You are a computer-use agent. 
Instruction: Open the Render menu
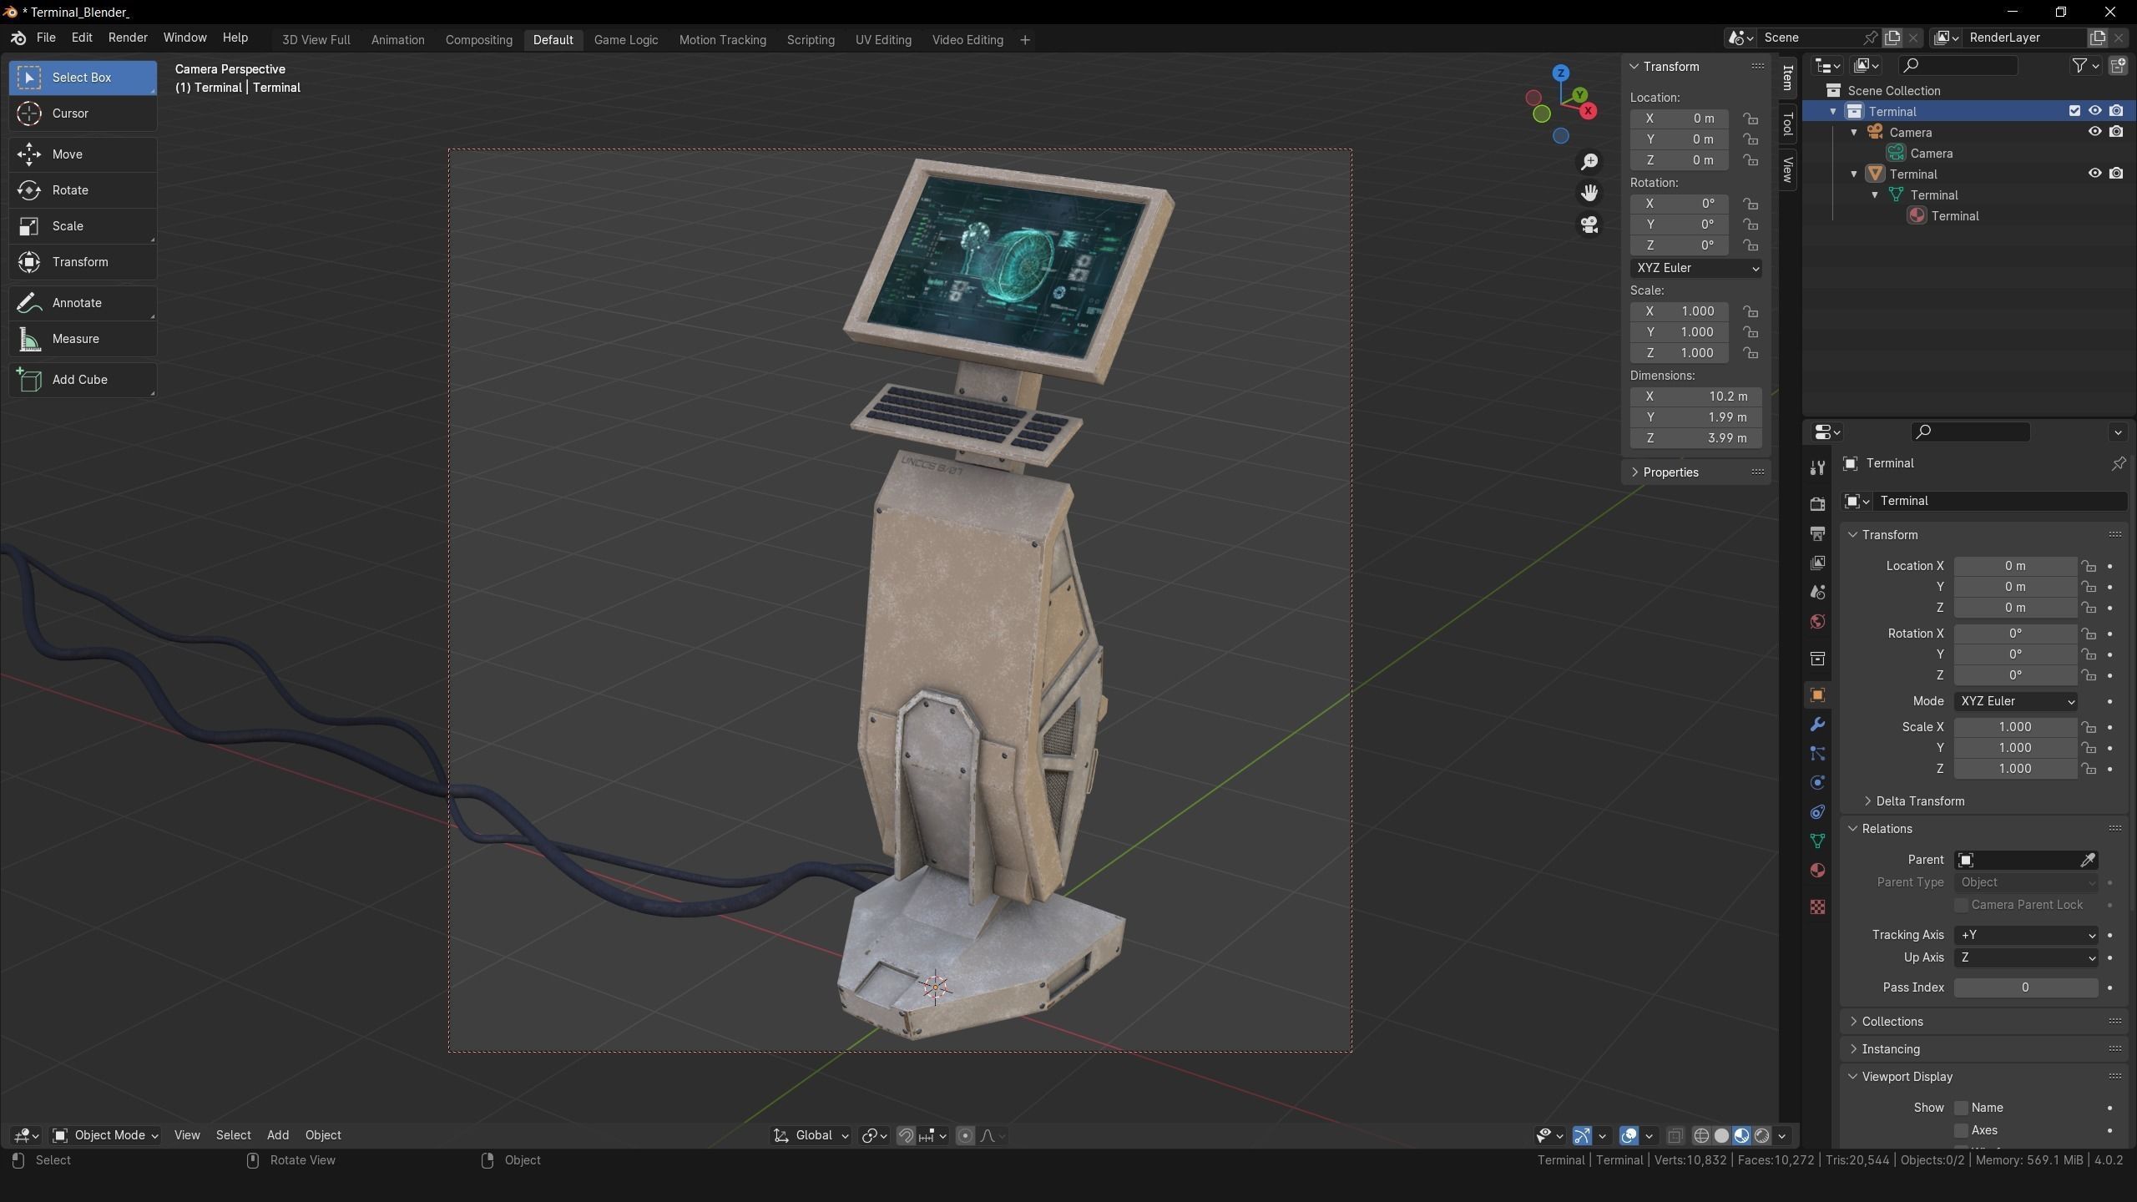[127, 37]
